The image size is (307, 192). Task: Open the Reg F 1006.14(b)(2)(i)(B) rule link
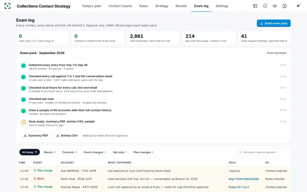click(244, 179)
